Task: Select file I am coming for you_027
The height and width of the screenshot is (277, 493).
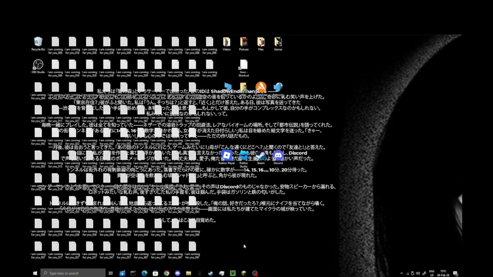Action: pyautogui.click(x=72, y=250)
